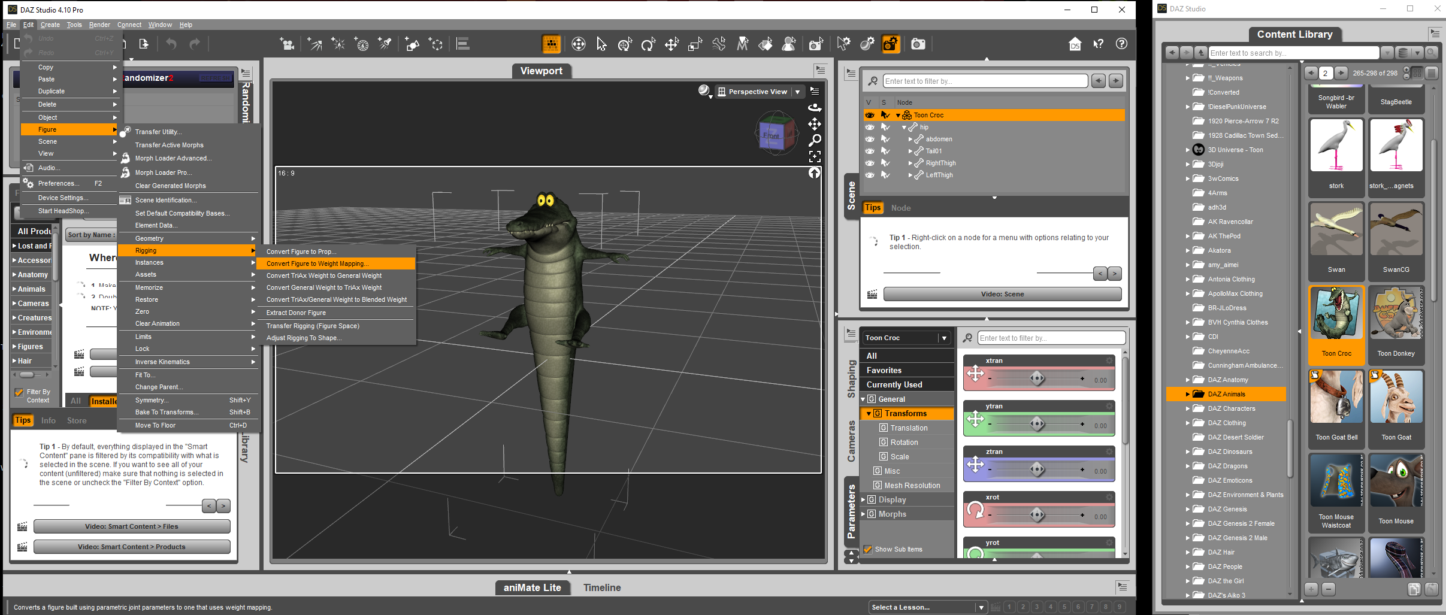Select the Scale tool icon
This screenshot has width=1446, height=615.
[x=695, y=44]
